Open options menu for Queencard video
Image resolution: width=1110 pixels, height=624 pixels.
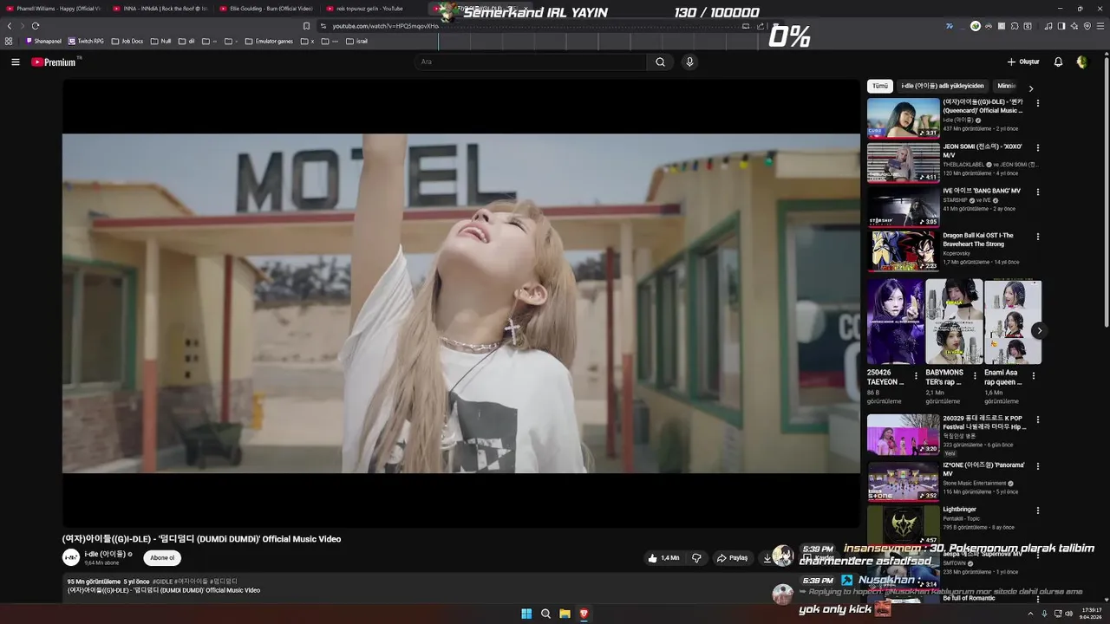1038,103
